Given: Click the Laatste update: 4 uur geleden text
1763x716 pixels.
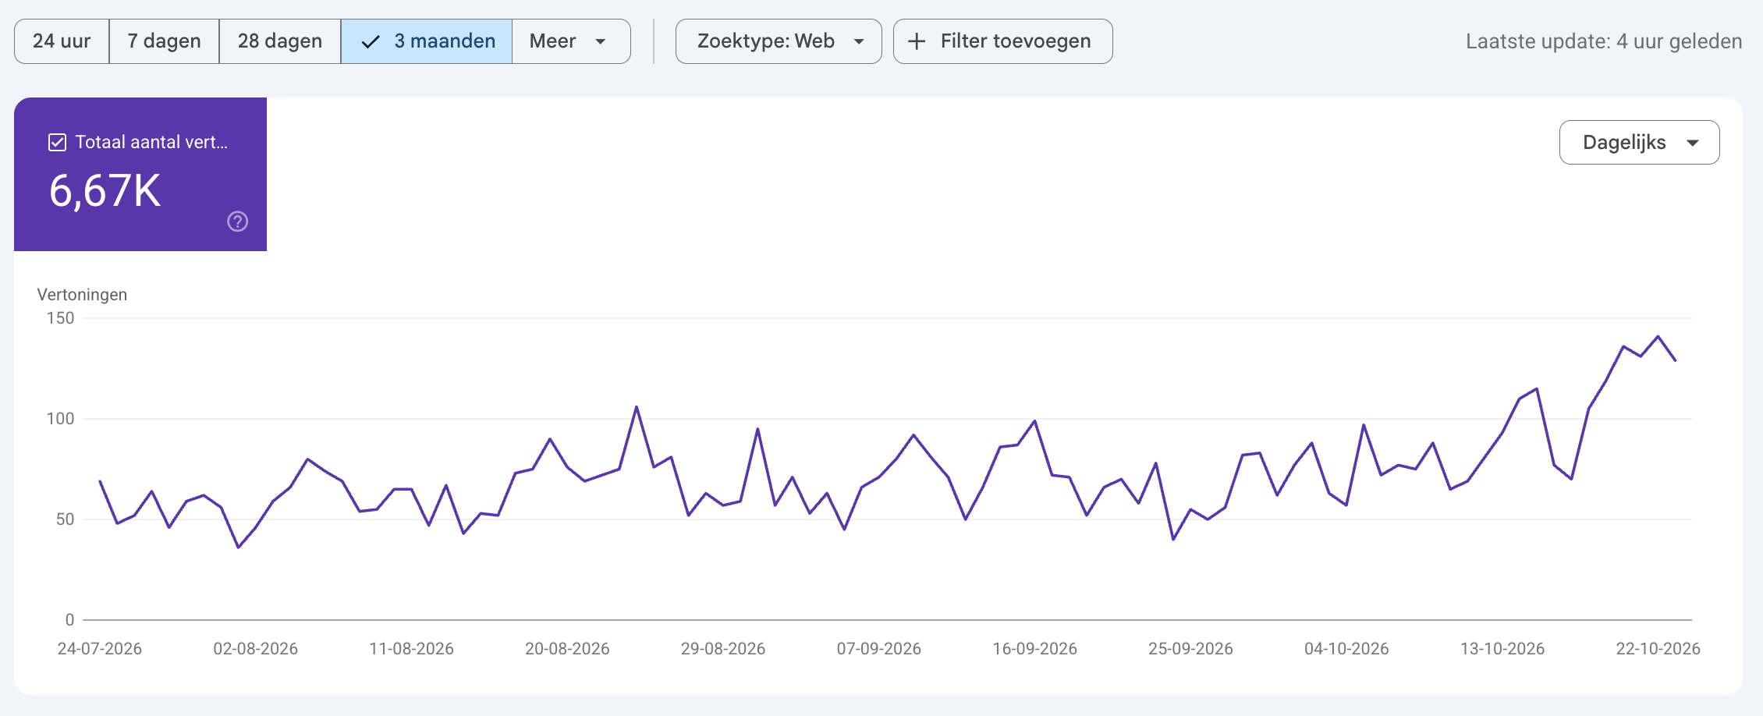Looking at the screenshot, I should (x=1604, y=41).
